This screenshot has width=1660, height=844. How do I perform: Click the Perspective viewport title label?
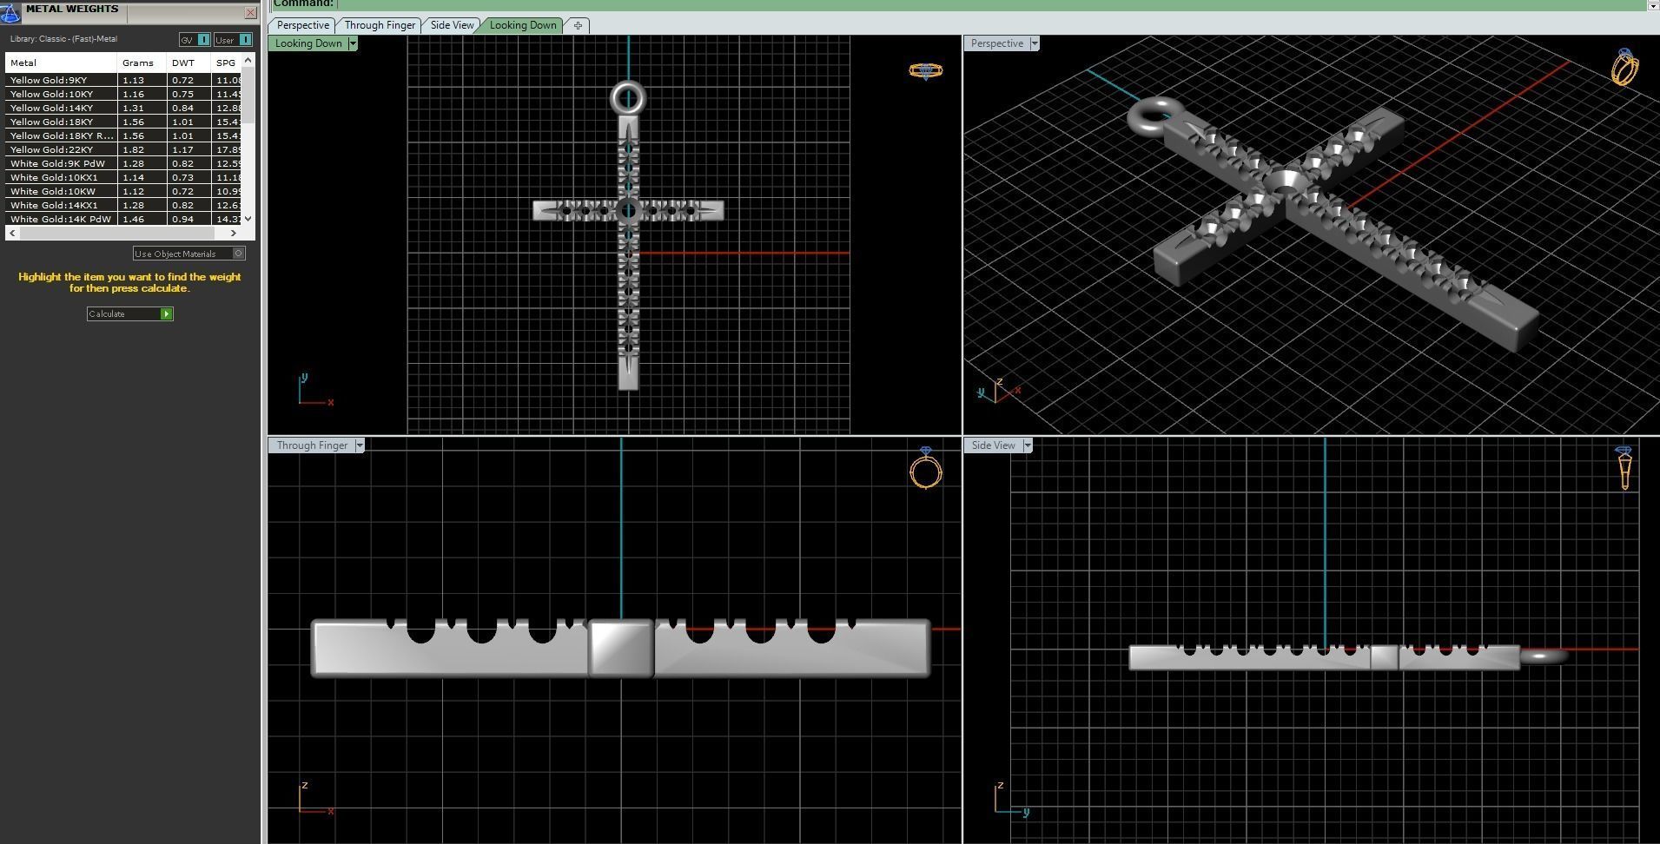tap(996, 43)
